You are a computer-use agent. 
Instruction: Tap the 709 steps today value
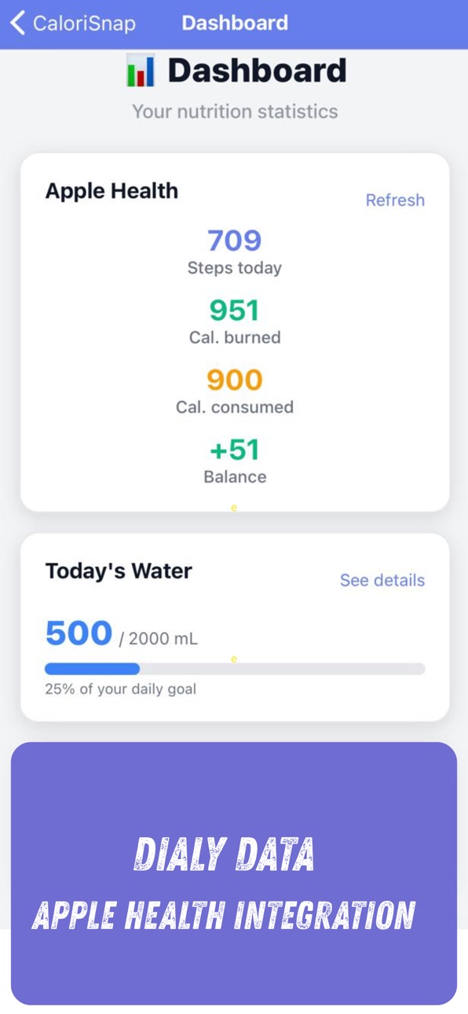coord(235,241)
